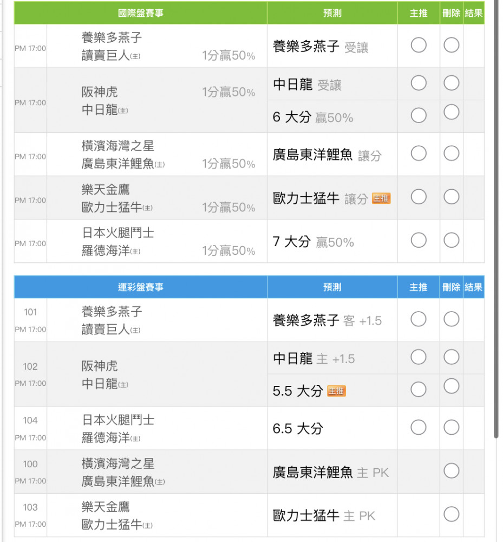This screenshot has height=542, width=503.
Task: Click the orange 主推 badge beside 歐力士猛牛 讓分
Action: 381,199
